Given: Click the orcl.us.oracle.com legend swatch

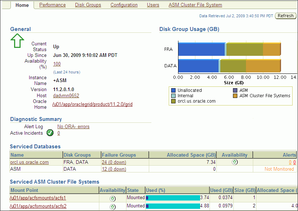Looking at the screenshot, I should click(x=173, y=101).
